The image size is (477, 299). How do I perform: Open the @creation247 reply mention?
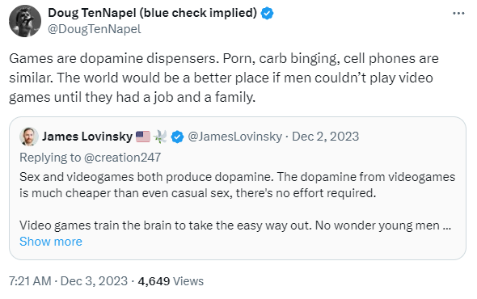click(x=122, y=158)
